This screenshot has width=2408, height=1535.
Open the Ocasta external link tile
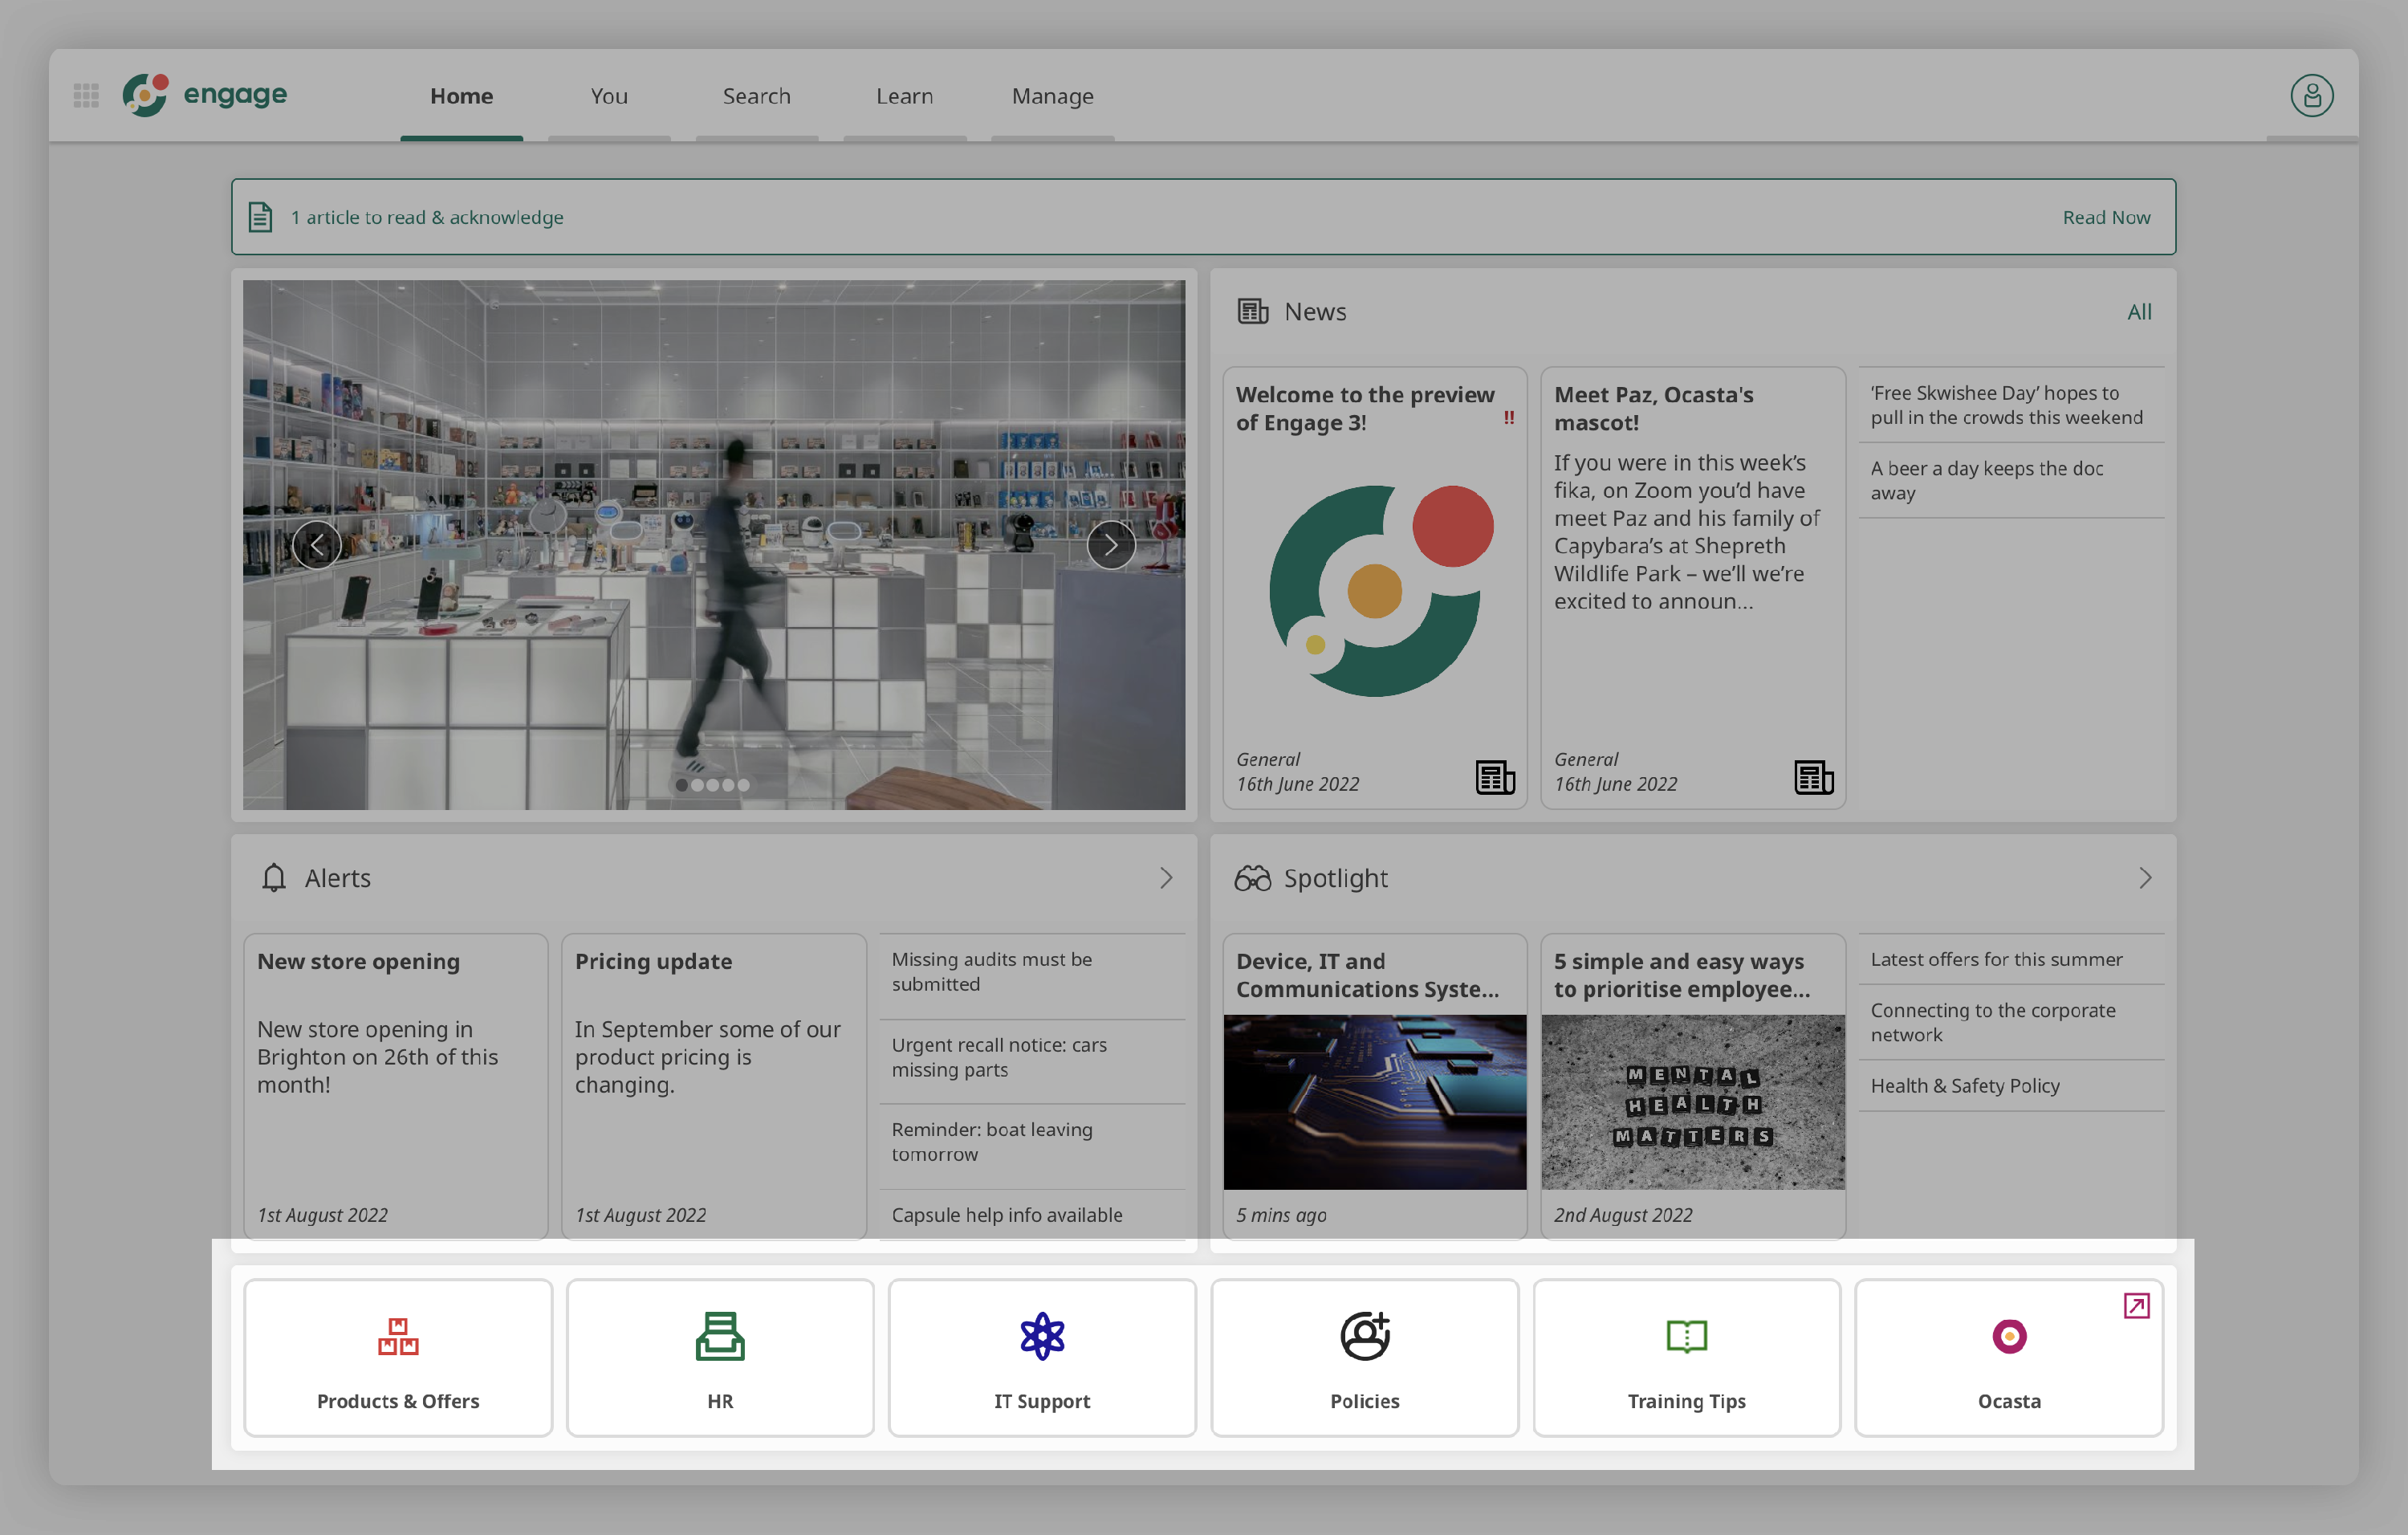[x=2008, y=1357]
